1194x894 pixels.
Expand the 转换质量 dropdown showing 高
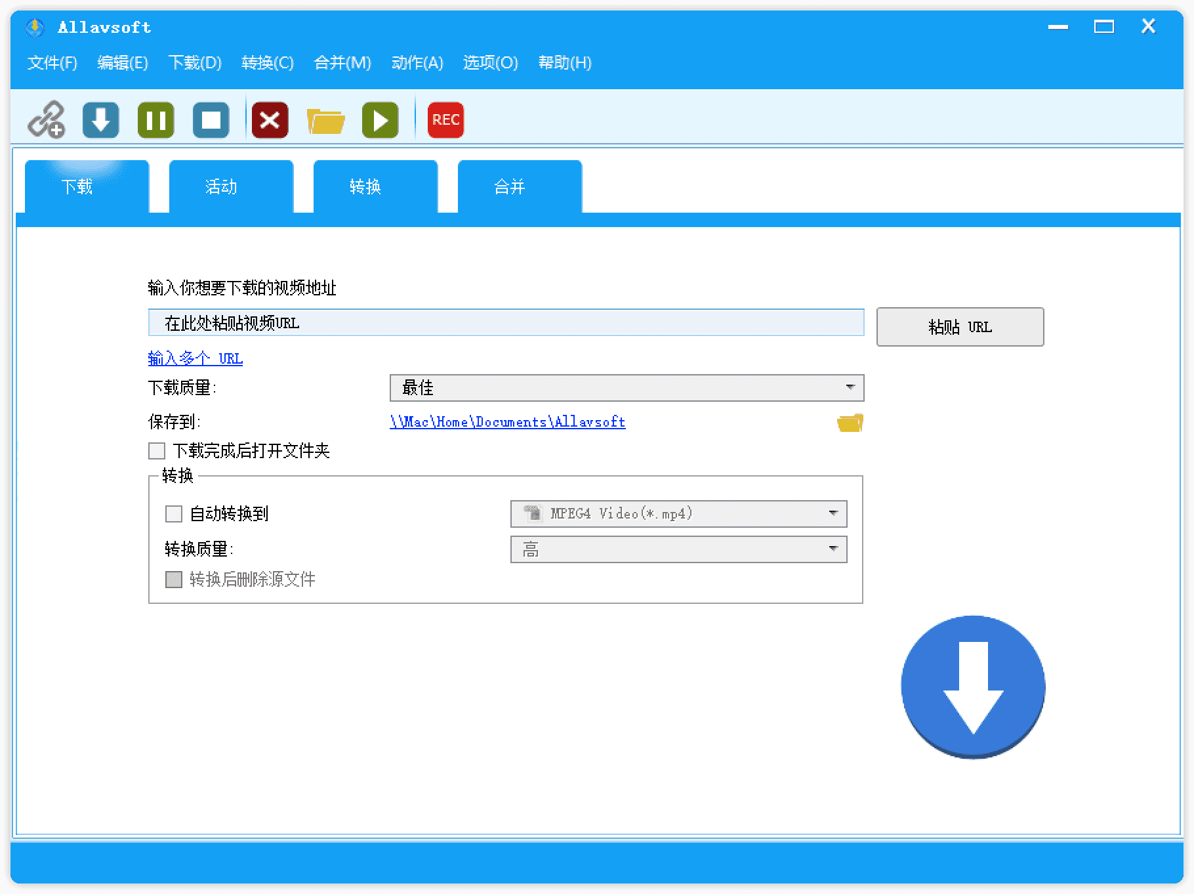[678, 549]
